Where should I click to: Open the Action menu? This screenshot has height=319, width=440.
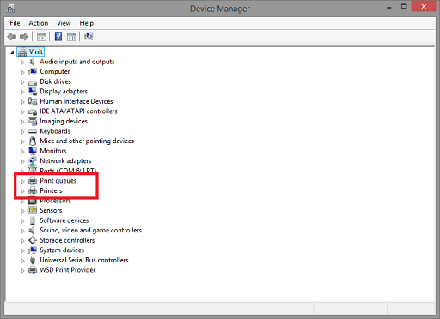(39, 23)
